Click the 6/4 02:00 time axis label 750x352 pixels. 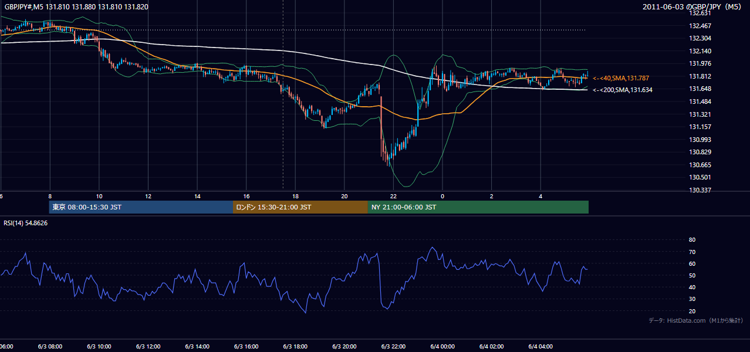tap(491, 347)
